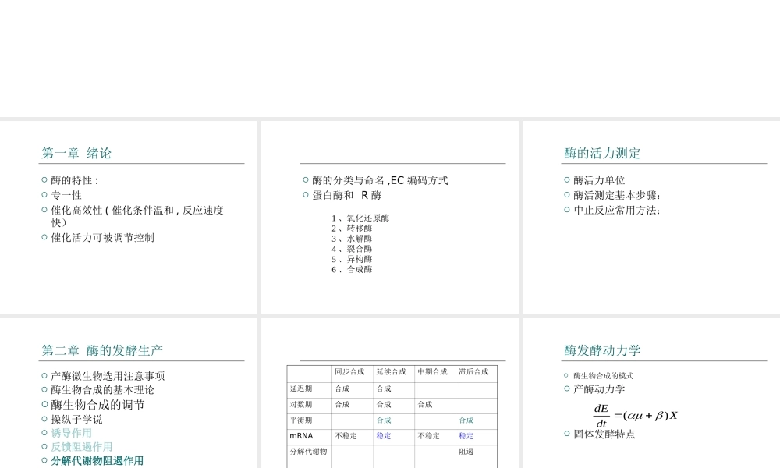Click the teal 合成 cell in 平衡期 row
780x468 pixels.
click(385, 420)
